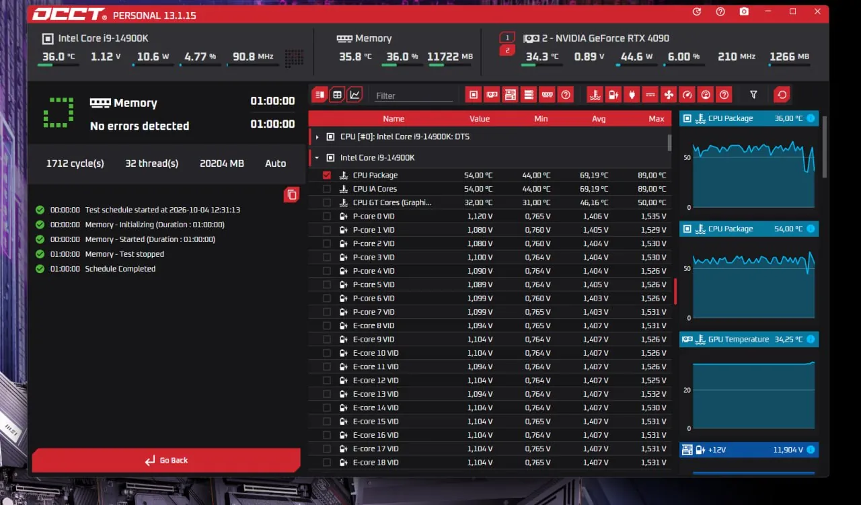
Task: Toggle the storage device filter icon
Action: click(529, 95)
